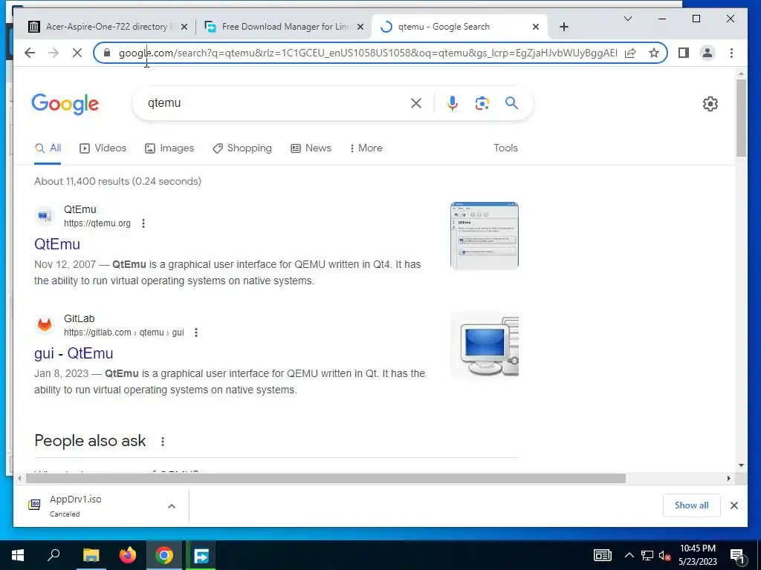This screenshot has height=570, width=761.
Task: Open People also ask options menu
Action: click(x=163, y=442)
